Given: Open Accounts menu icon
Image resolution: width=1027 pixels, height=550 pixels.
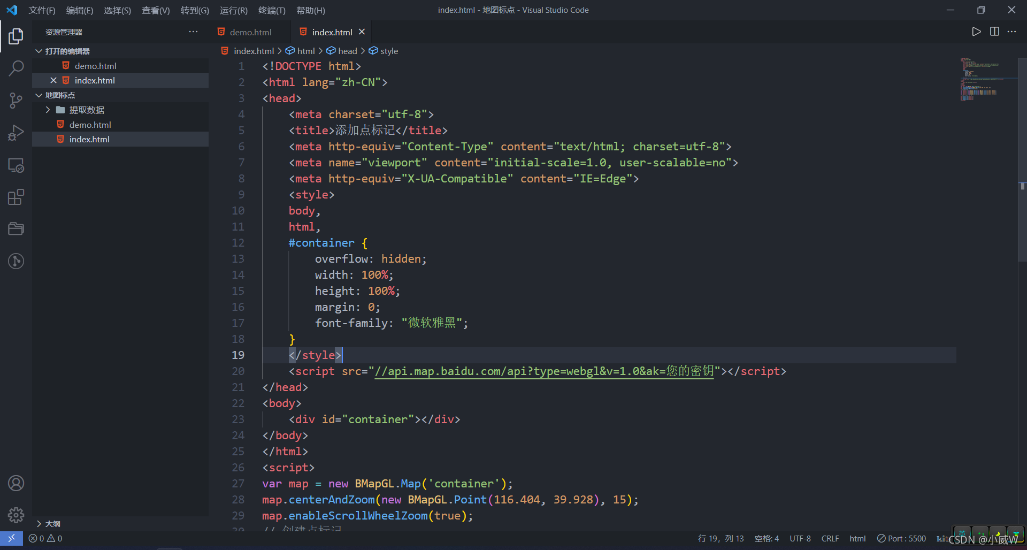Looking at the screenshot, I should (x=16, y=483).
